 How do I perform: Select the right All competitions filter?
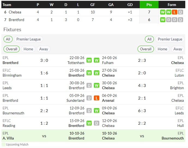coord(149,39)
